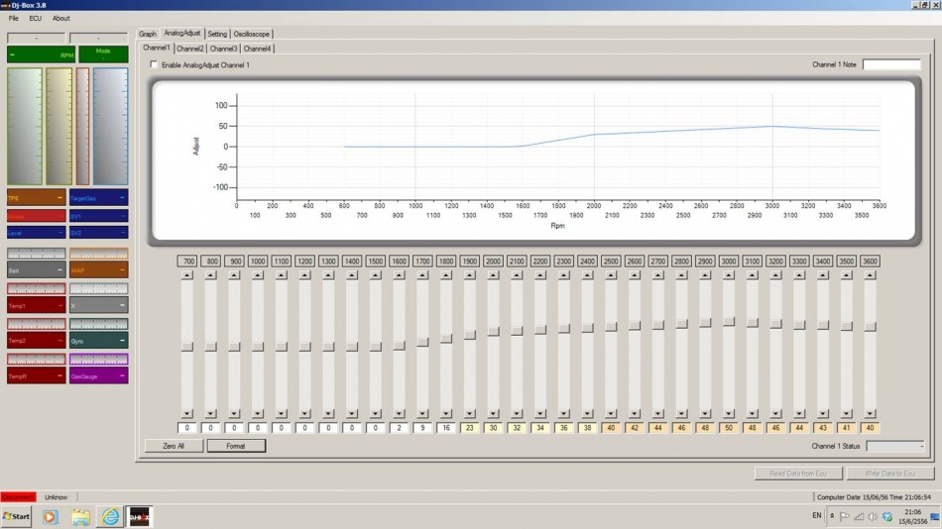Click the Batt gauge label
The width and height of the screenshot is (942, 529).
pyautogui.click(x=36, y=270)
